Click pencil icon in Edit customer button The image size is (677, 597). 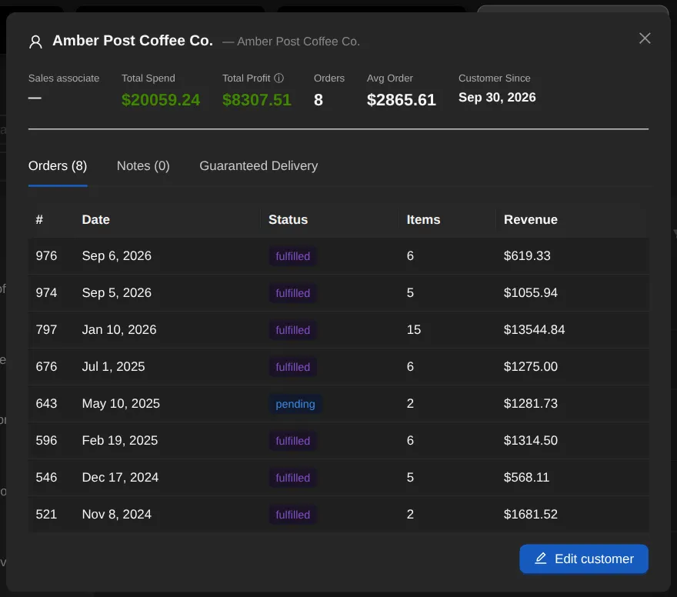pyautogui.click(x=541, y=559)
